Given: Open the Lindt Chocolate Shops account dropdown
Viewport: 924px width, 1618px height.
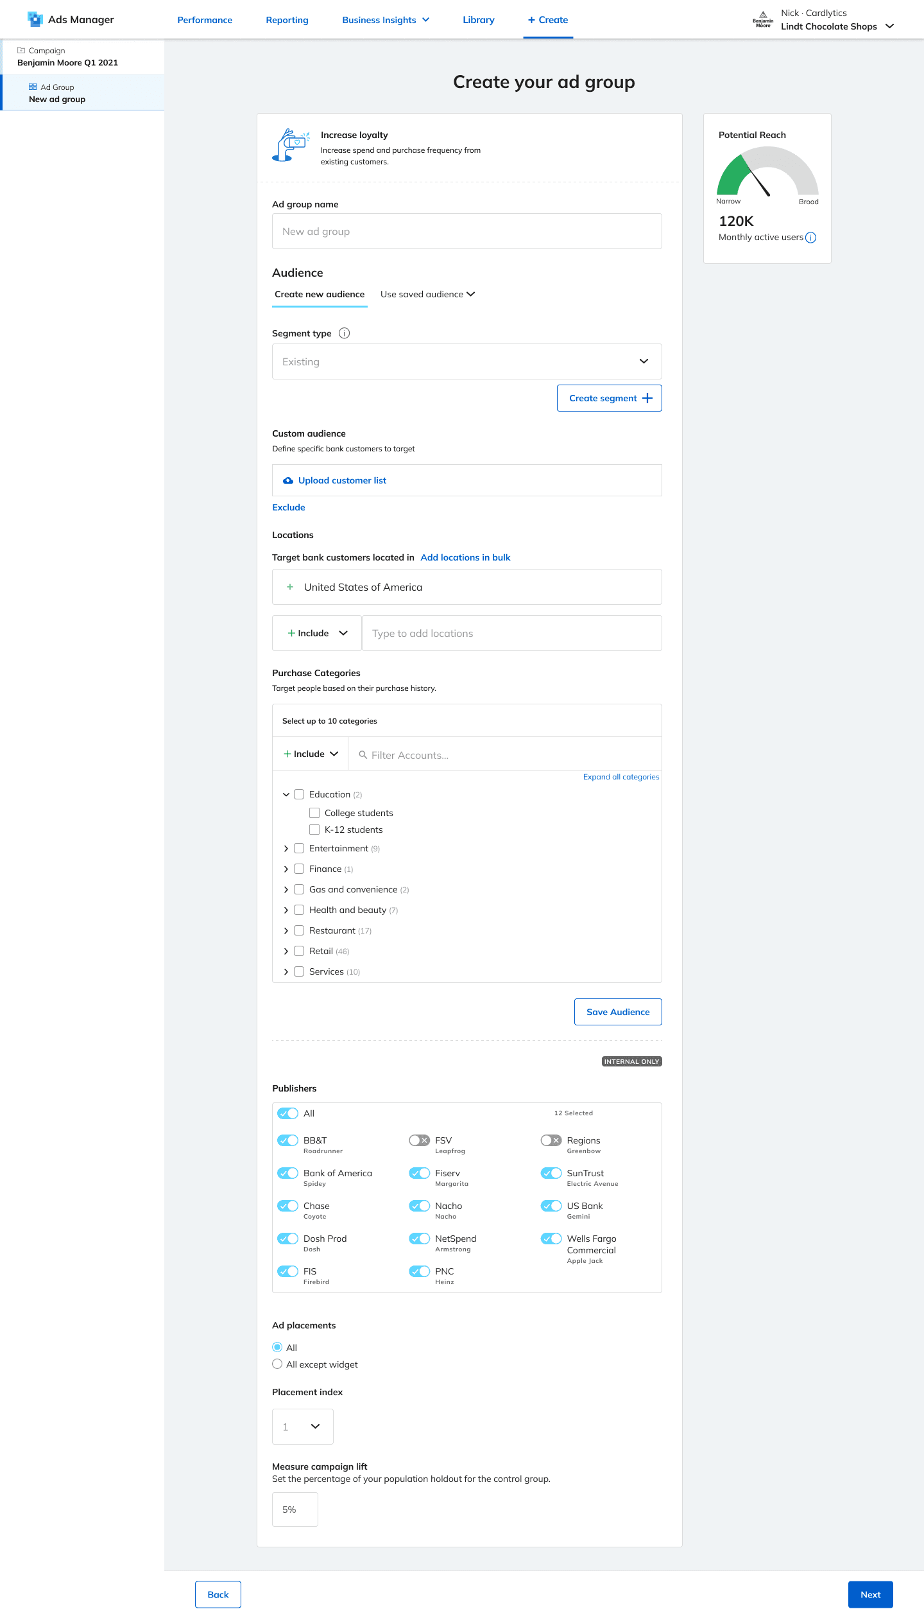Looking at the screenshot, I should coord(837,26).
